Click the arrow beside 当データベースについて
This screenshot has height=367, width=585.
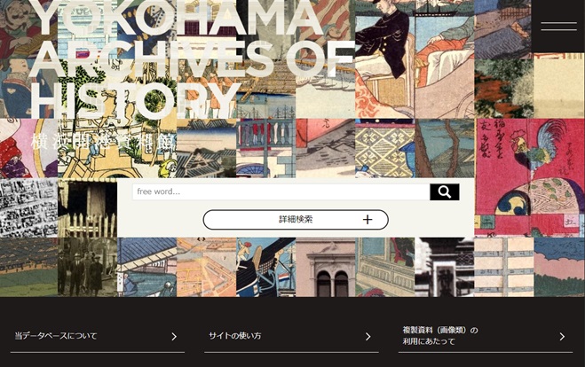tap(174, 337)
